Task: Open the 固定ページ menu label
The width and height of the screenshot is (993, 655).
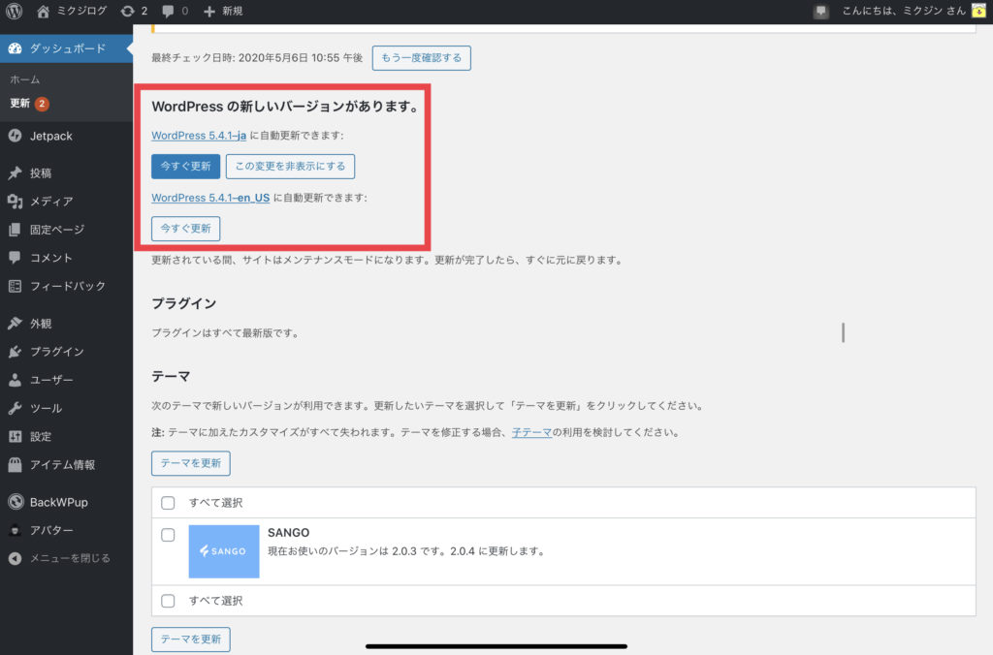Action: (x=57, y=229)
